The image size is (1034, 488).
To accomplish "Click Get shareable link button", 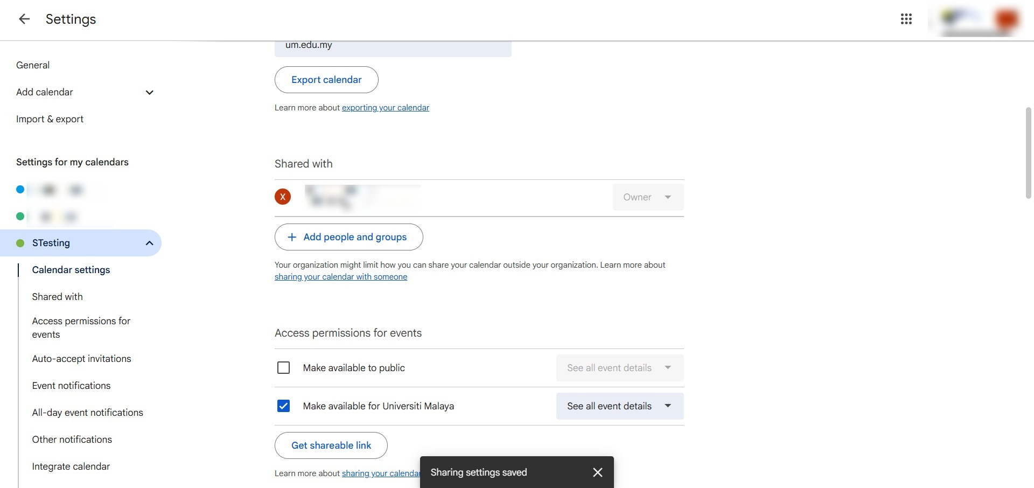I will coord(331,445).
